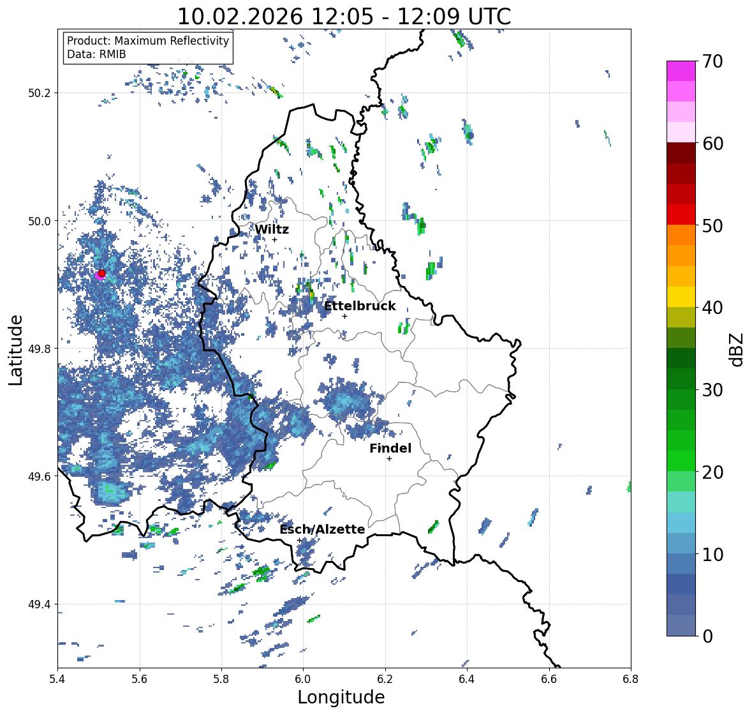Click the 6.4 longitude tick label
Screen dimensions: 752x713
(x=467, y=679)
